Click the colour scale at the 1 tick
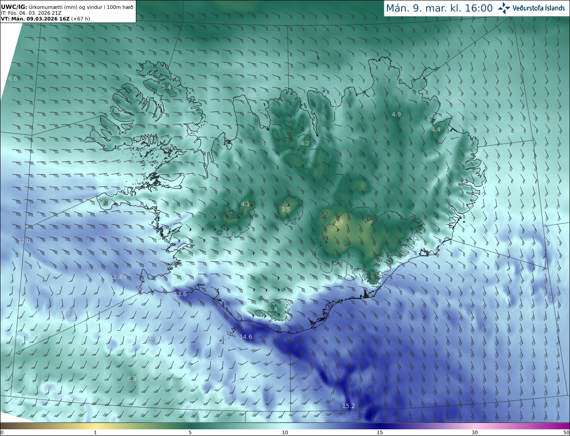This screenshot has width=570, height=436. click(95, 426)
